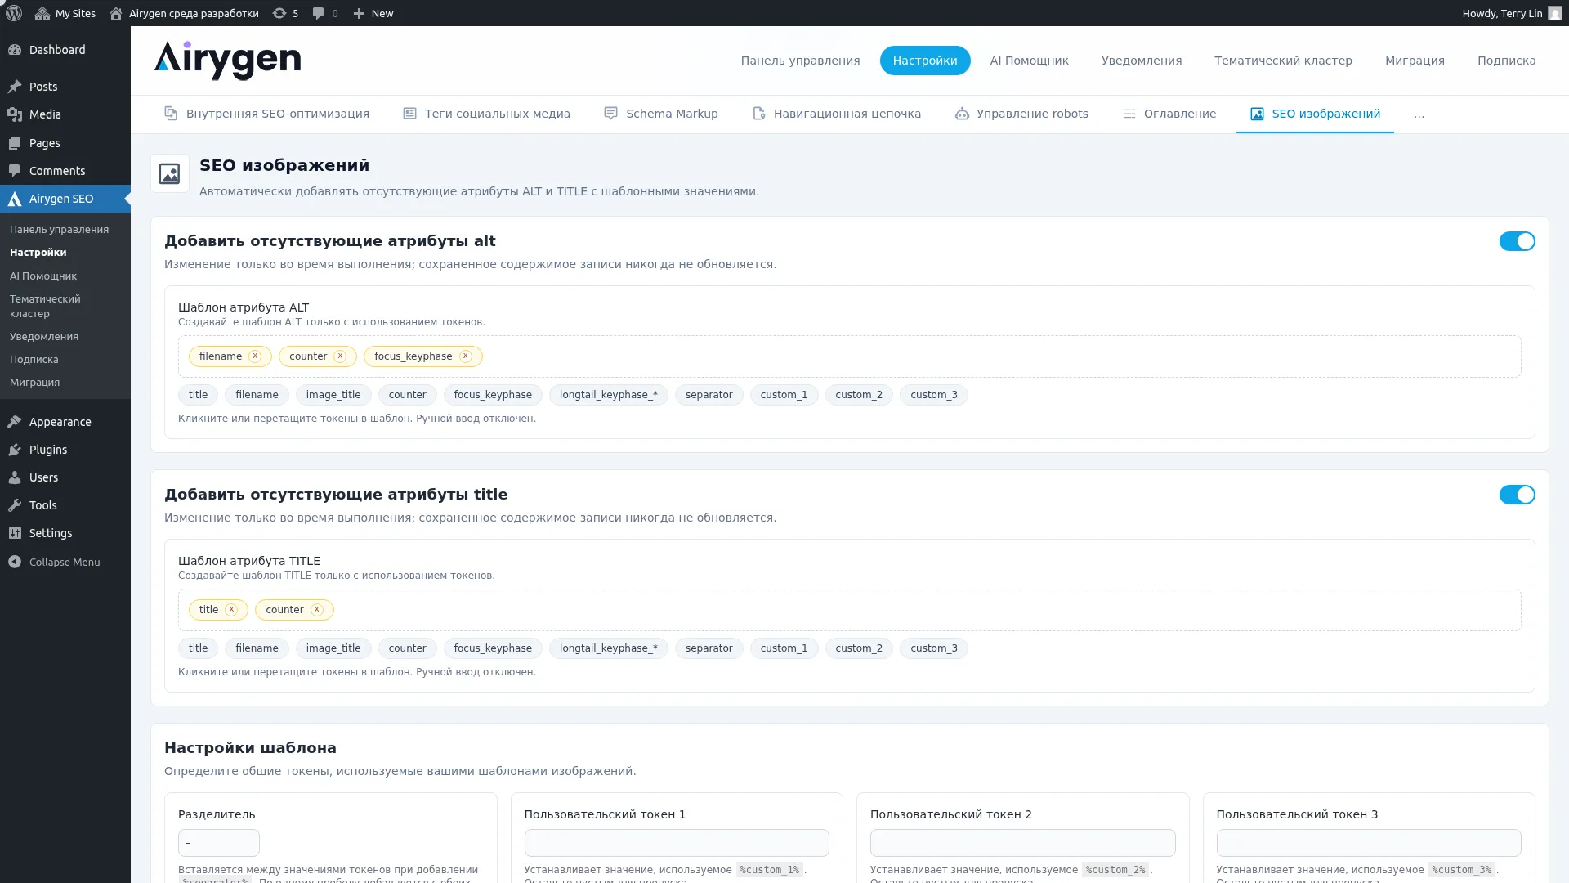Open Миграция sidebar submenu link
Viewport: 1569px width, 883px height.
[x=34, y=383]
